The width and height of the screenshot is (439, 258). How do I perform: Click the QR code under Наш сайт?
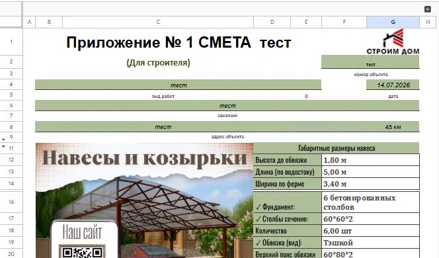click(x=82, y=252)
